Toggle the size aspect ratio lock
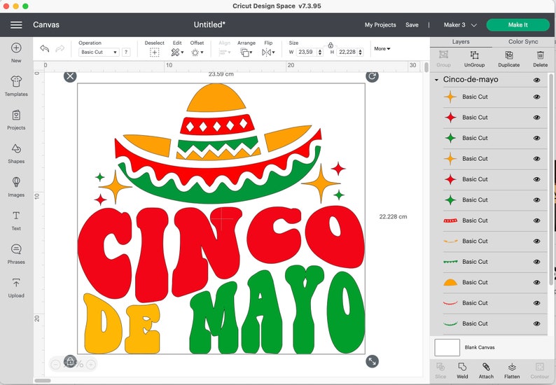 (331, 45)
